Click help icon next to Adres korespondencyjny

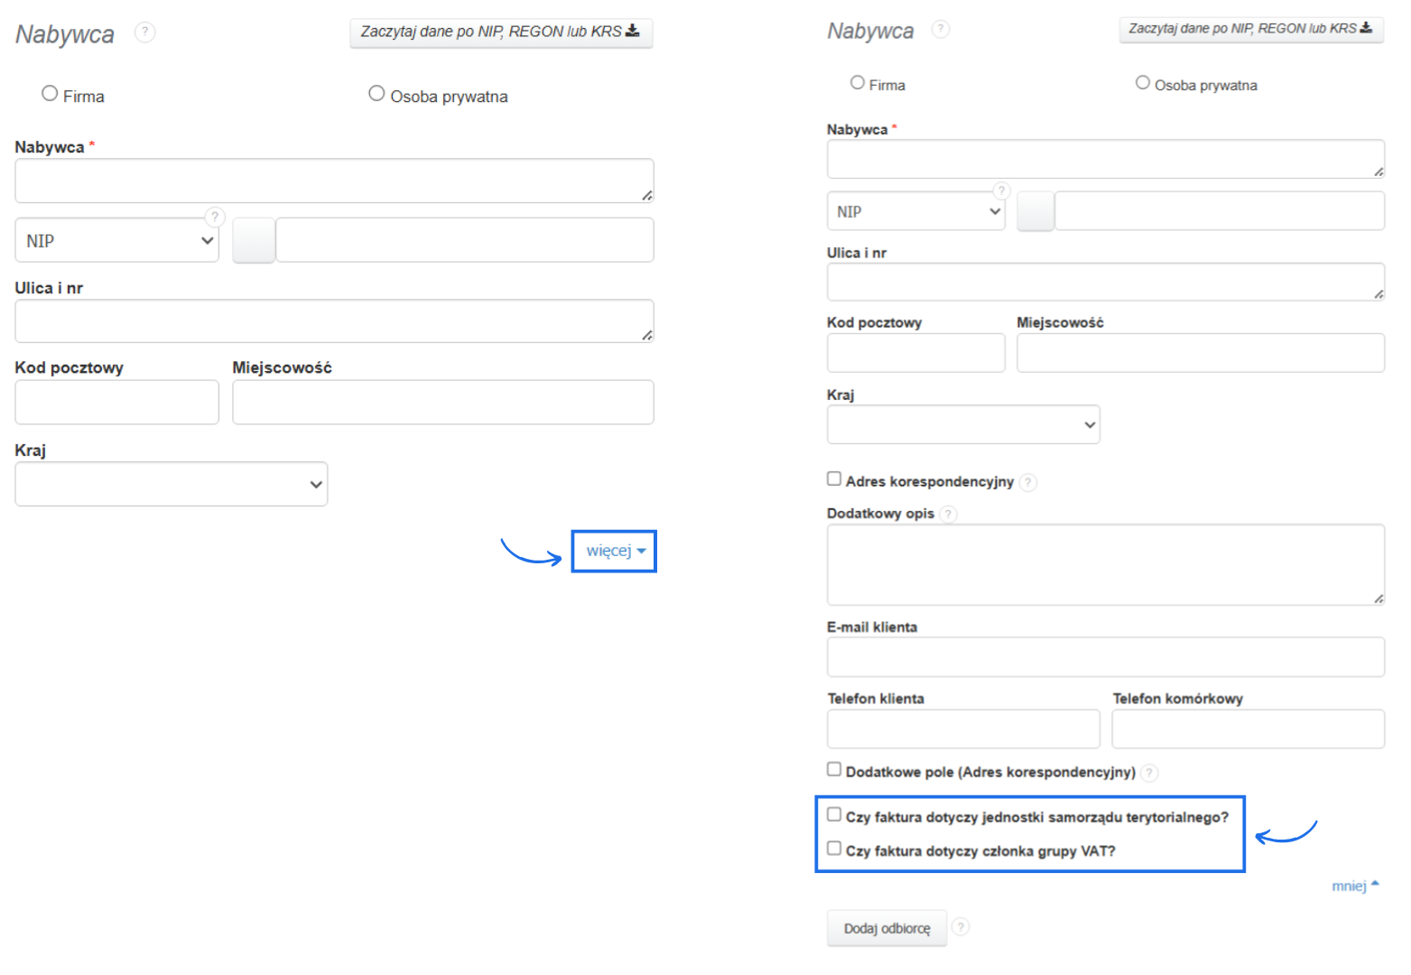click(1028, 482)
